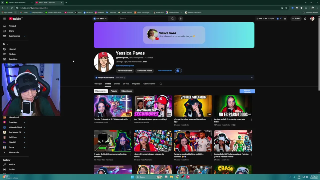The image size is (320, 180).
Task: Click the page vertical scrollbar
Action: [319, 54]
